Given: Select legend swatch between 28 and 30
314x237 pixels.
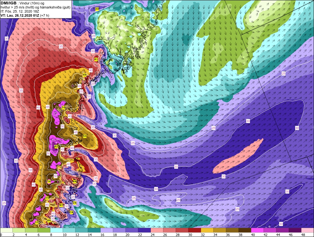Looking at the screenshot, I should [x=182, y=230].
